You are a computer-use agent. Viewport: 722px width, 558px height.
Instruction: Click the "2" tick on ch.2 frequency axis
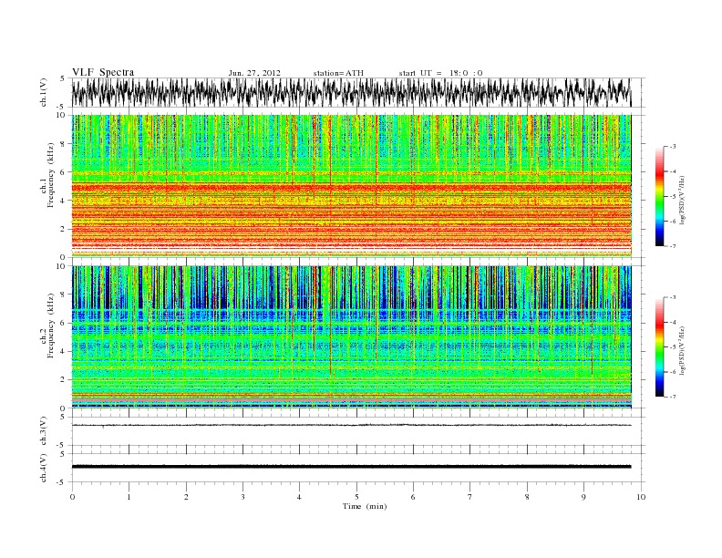(63, 380)
